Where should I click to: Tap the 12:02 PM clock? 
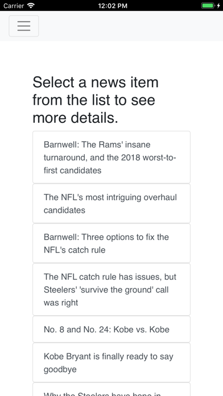coord(113,6)
